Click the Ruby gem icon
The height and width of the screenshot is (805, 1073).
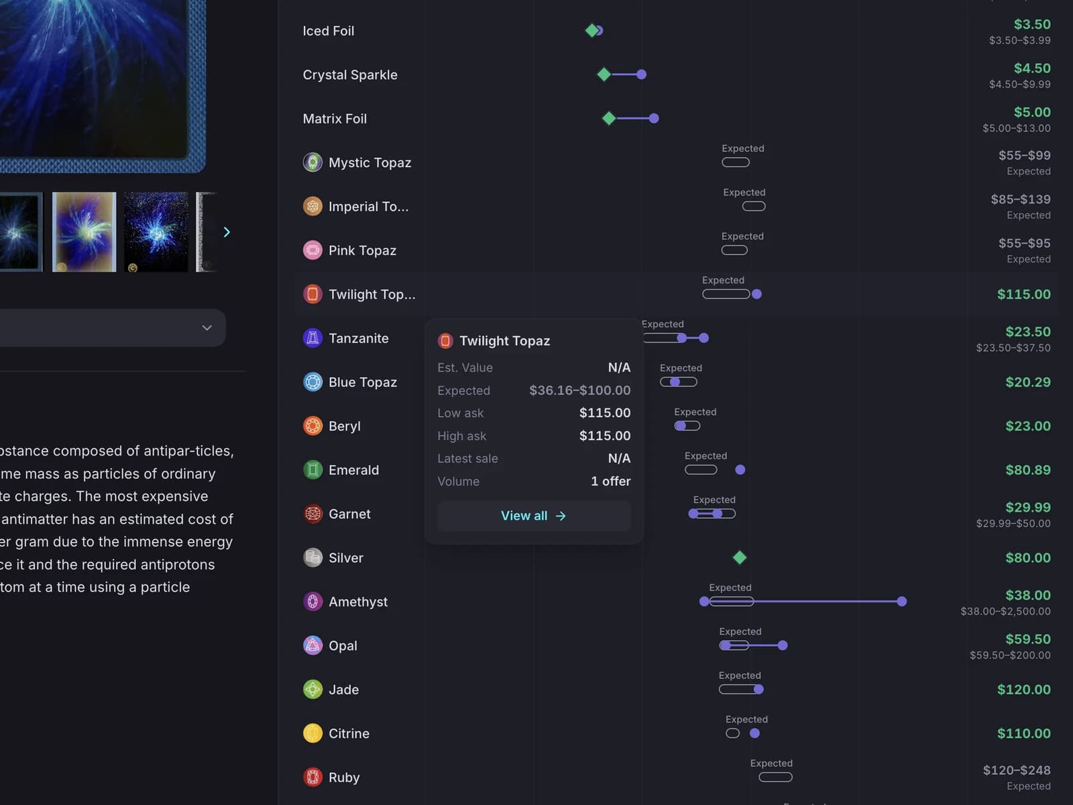pyautogui.click(x=313, y=777)
